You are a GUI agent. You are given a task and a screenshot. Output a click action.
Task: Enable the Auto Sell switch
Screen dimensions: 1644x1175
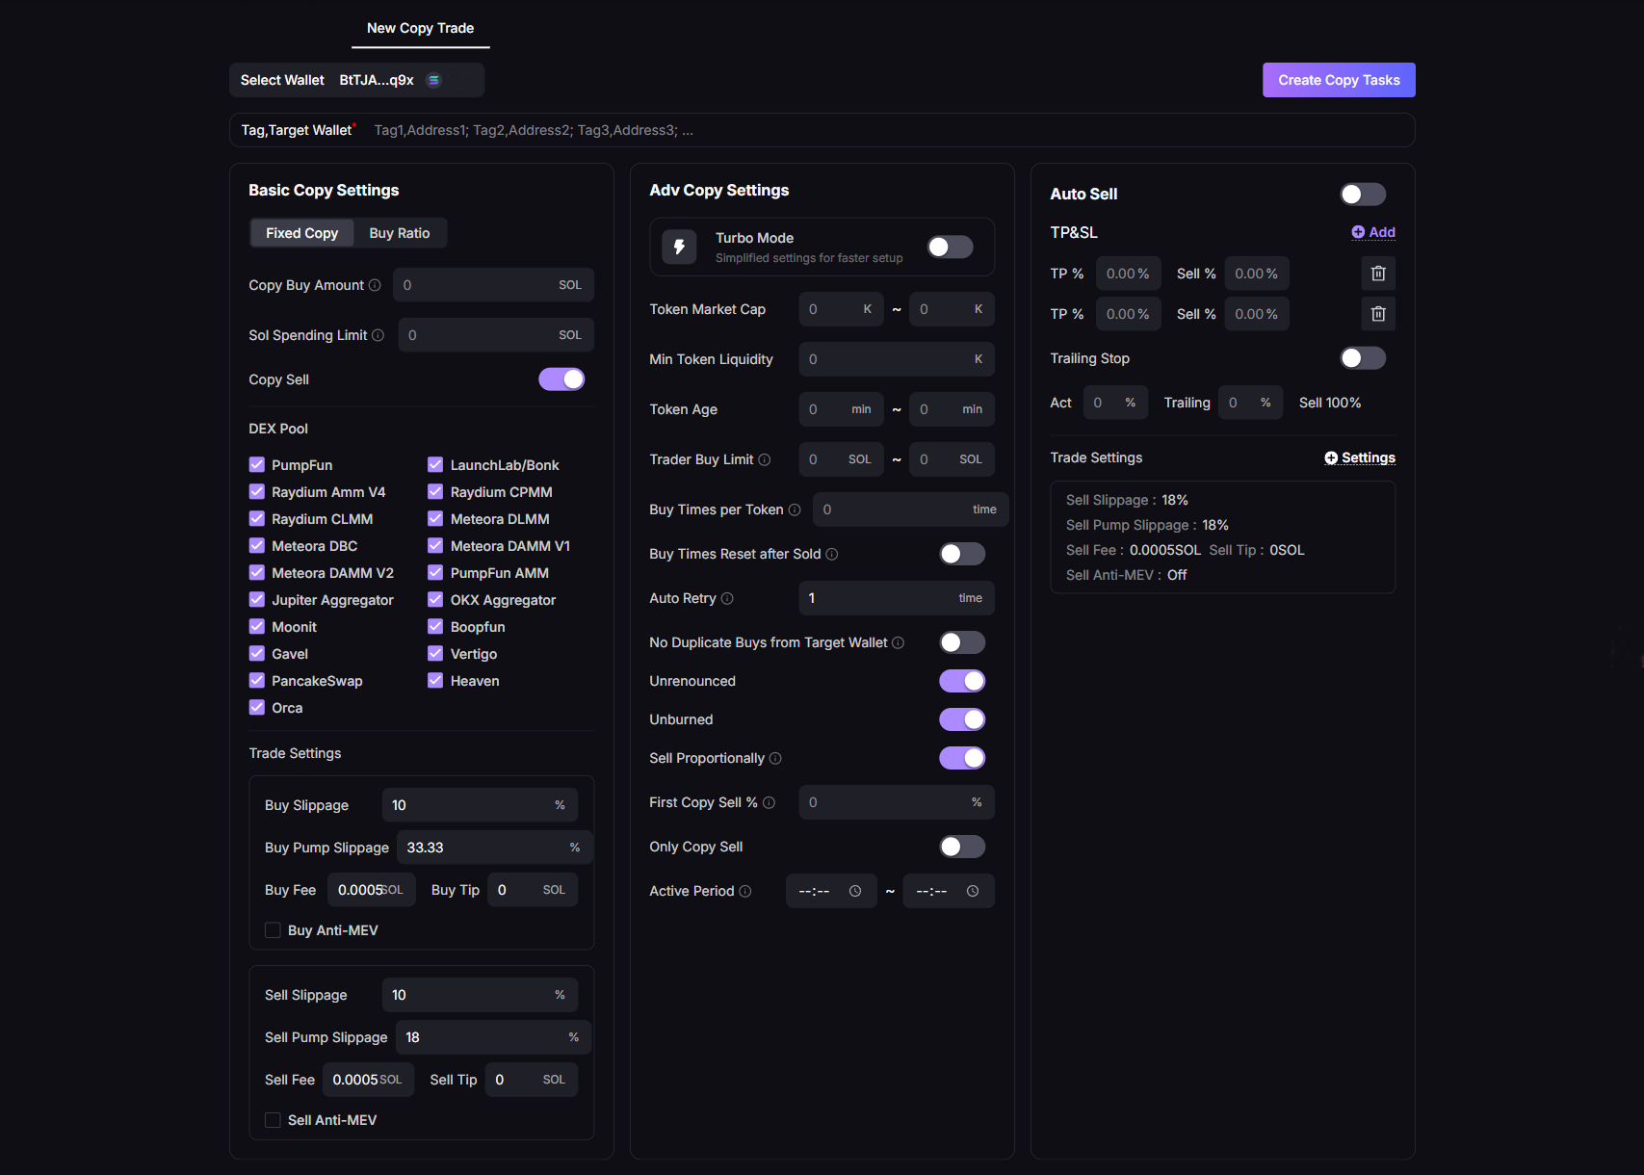[x=1363, y=195]
